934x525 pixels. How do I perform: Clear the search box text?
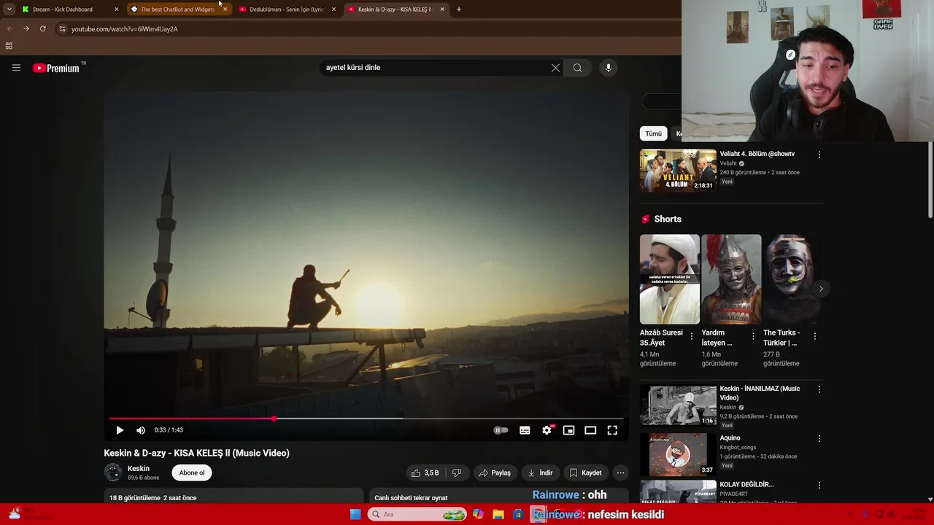click(555, 68)
